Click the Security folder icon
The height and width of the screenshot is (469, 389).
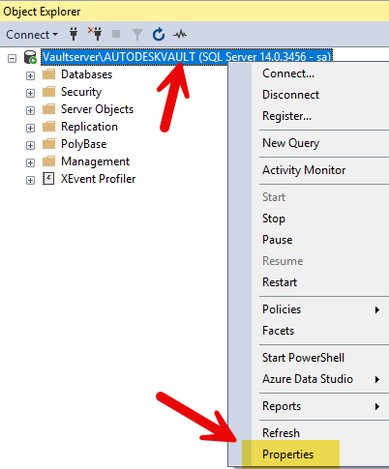[49, 92]
